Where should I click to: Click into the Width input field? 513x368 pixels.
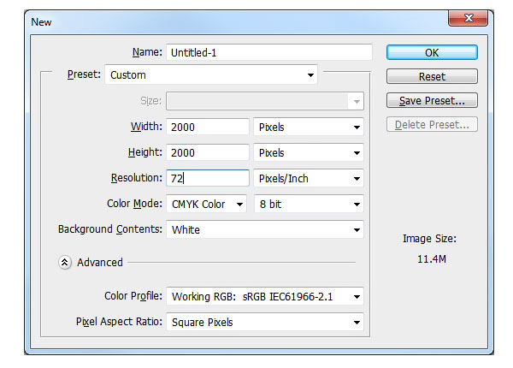pos(208,127)
